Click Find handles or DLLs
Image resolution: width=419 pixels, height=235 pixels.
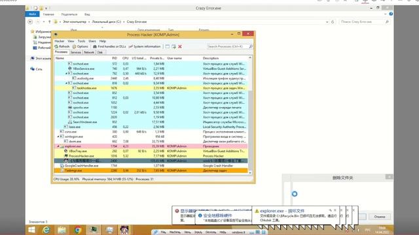point(109,46)
